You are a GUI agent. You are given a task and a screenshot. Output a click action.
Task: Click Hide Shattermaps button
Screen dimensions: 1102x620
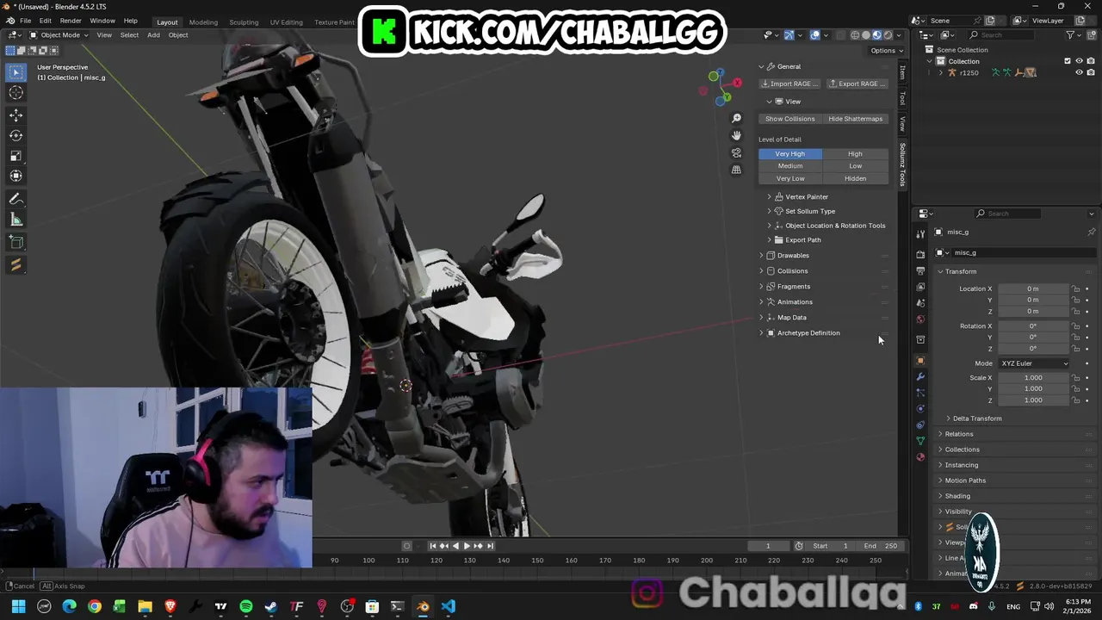tap(856, 119)
